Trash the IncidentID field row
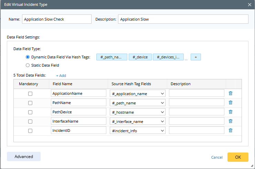Viewport: 255px width, 169px height. click(x=231, y=130)
